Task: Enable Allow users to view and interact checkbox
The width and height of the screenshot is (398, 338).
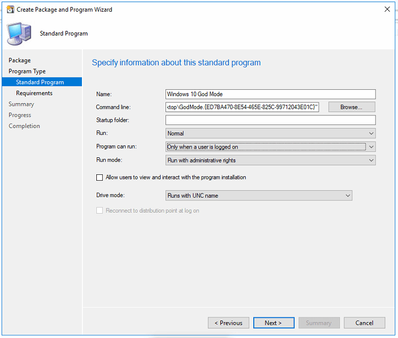Action: click(99, 178)
